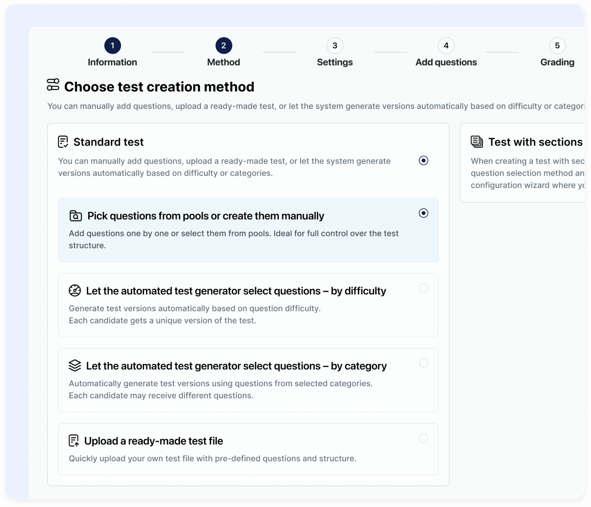591x507 pixels.
Task: Click the toggle icon beside Choose test creation method
Action: 53,85
